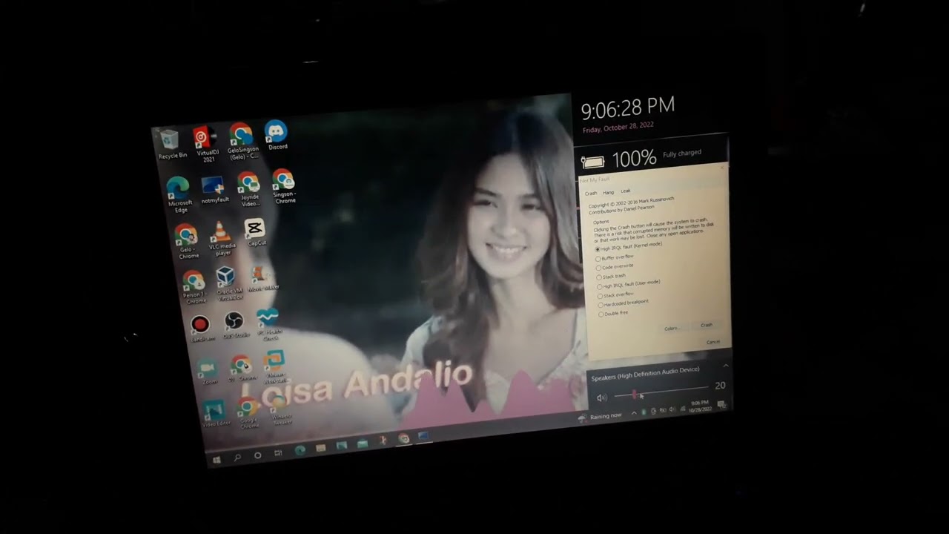Viewport: 949px width, 534px height.
Task: Select the Code overwrite option
Action: click(x=615, y=267)
